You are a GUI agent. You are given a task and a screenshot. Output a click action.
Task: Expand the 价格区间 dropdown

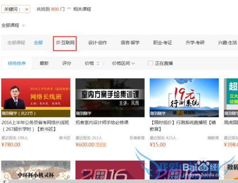click(x=123, y=63)
